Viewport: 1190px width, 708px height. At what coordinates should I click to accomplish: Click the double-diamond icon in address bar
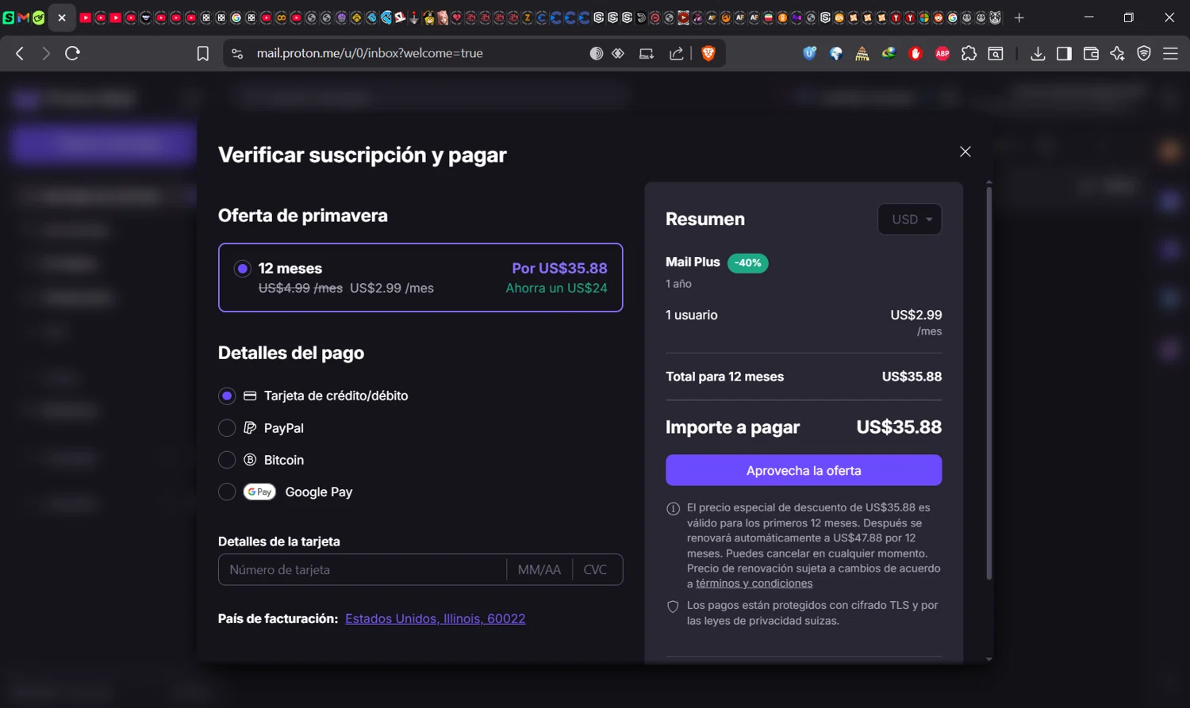(x=618, y=53)
